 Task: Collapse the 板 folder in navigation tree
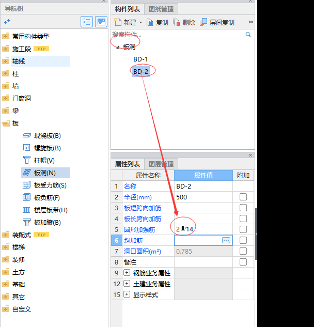[6, 123]
